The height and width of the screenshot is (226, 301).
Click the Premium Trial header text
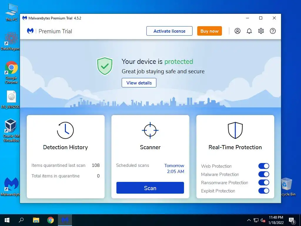click(x=55, y=31)
